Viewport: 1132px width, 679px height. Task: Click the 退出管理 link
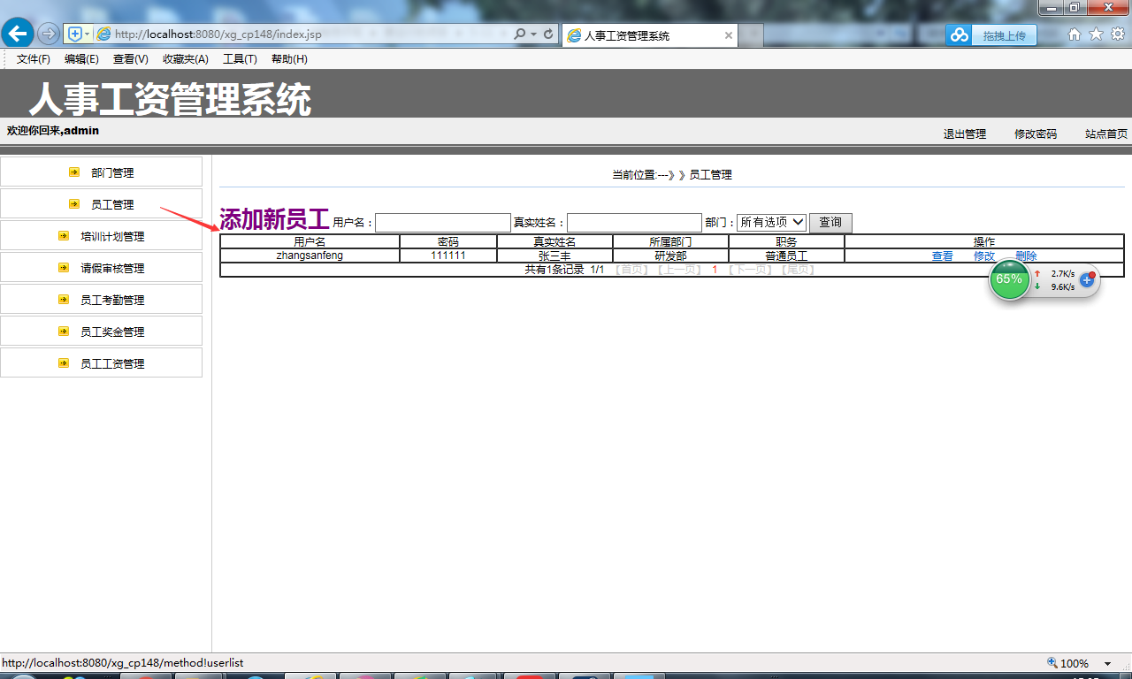(x=965, y=134)
